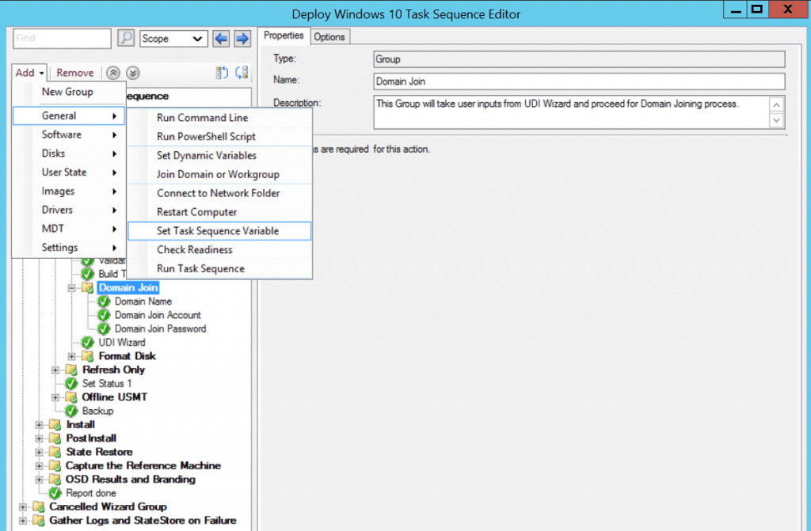The width and height of the screenshot is (811, 531).
Task: Choose Set Task Sequence Variable
Action: click(x=219, y=231)
